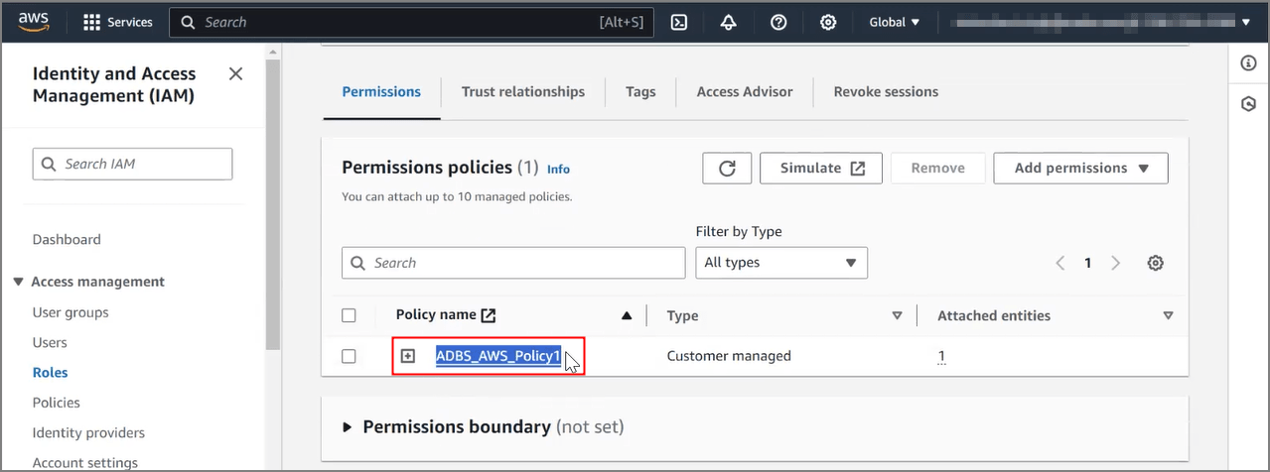
Task: Click the notifications bell icon
Action: 728,22
